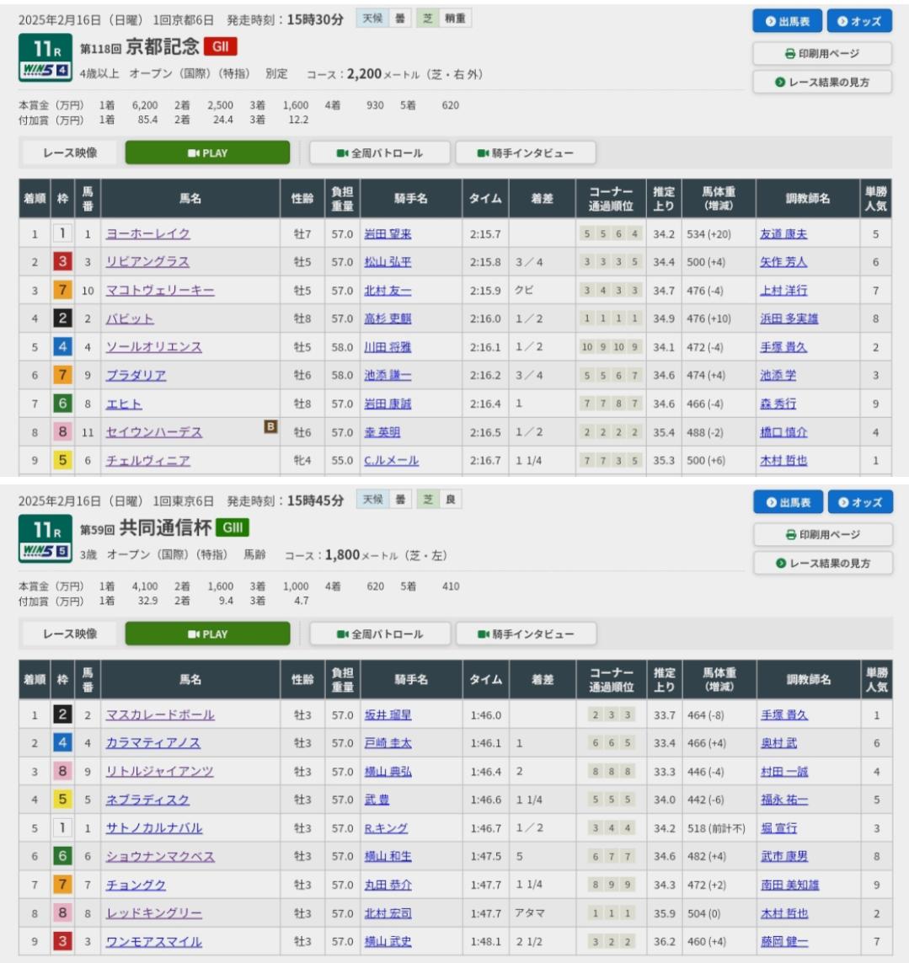Click the blinker B icon beside セイウンハーデス
909x963 pixels.
pyautogui.click(x=270, y=427)
